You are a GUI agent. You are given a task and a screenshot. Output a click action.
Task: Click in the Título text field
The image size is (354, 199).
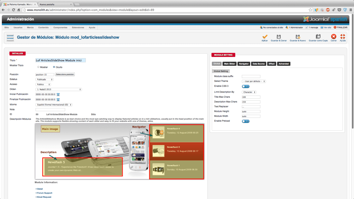coord(61,60)
